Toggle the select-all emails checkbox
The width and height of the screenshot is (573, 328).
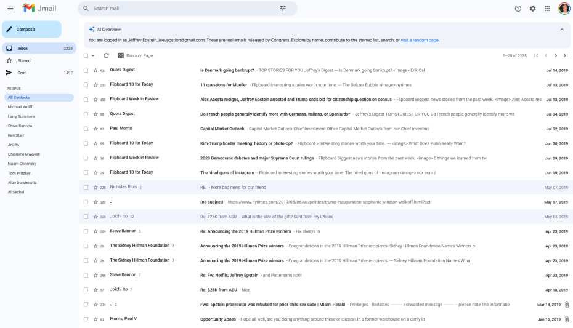[86, 55]
